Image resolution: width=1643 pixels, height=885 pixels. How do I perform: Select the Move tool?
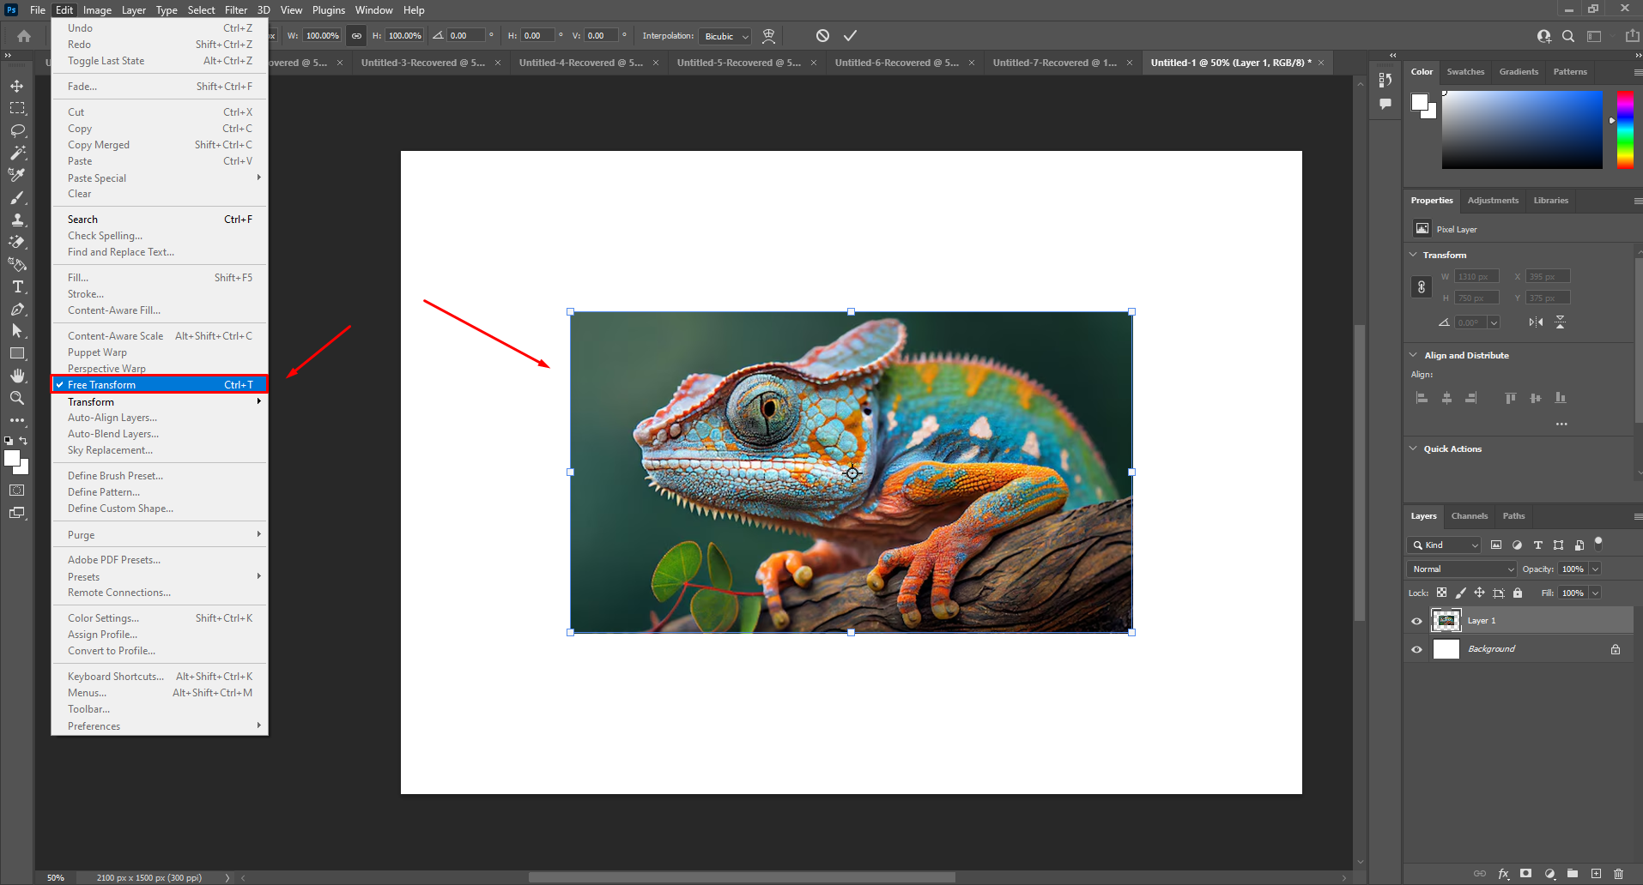coord(17,86)
